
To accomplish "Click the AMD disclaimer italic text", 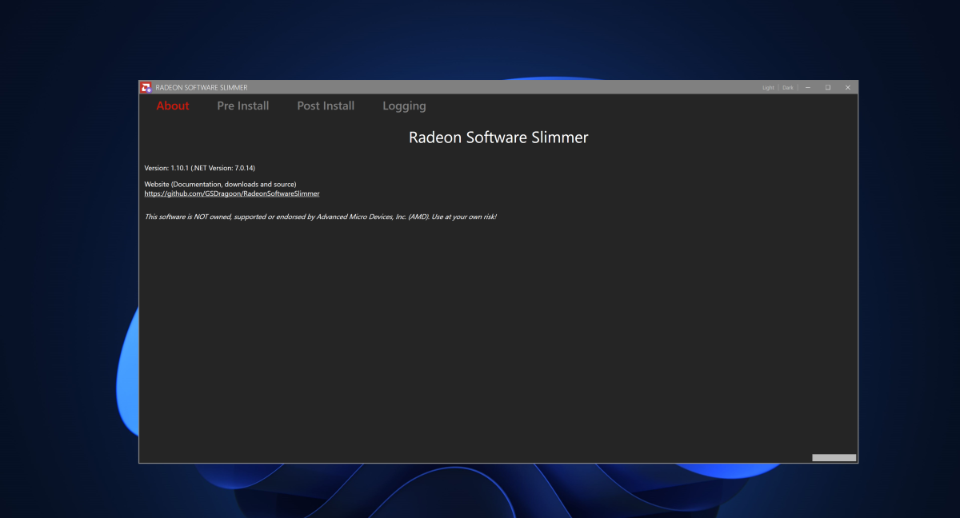I will click(320, 217).
